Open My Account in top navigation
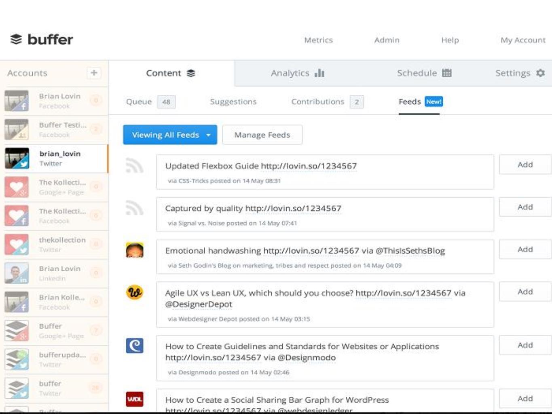The image size is (552, 414). click(523, 40)
